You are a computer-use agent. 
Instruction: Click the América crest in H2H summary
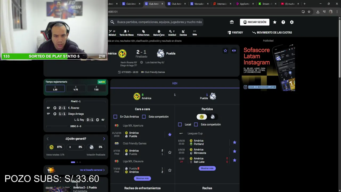[137, 97]
